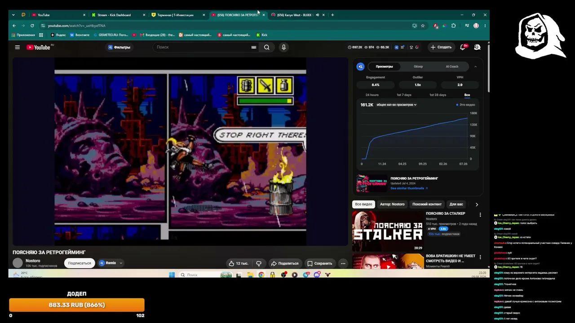Switch to the Просмотры tab
Image resolution: width=575 pixels, height=323 pixels.
click(x=384, y=66)
